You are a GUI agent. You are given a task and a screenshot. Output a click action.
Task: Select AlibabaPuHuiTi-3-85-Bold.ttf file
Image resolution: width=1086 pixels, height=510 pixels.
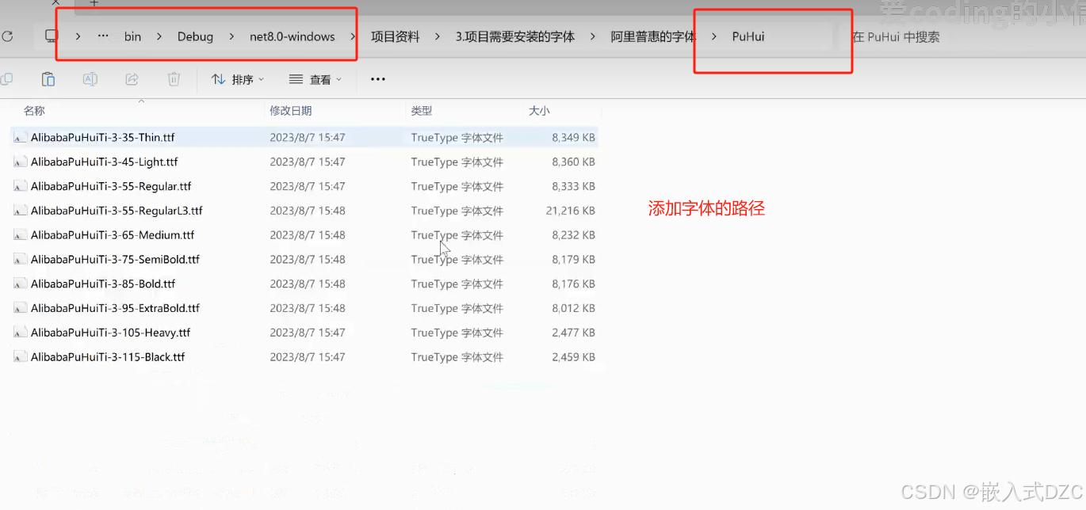(304, 284)
